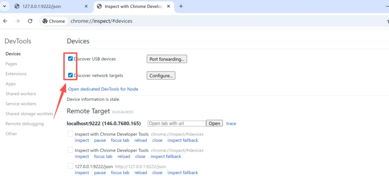Click inspect under the 127.0.0.1:9222/json target

point(82,172)
